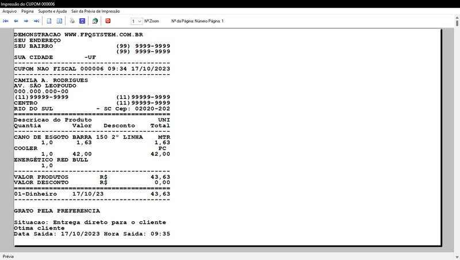Open the Suporte e Ajuda menu

(52, 11)
